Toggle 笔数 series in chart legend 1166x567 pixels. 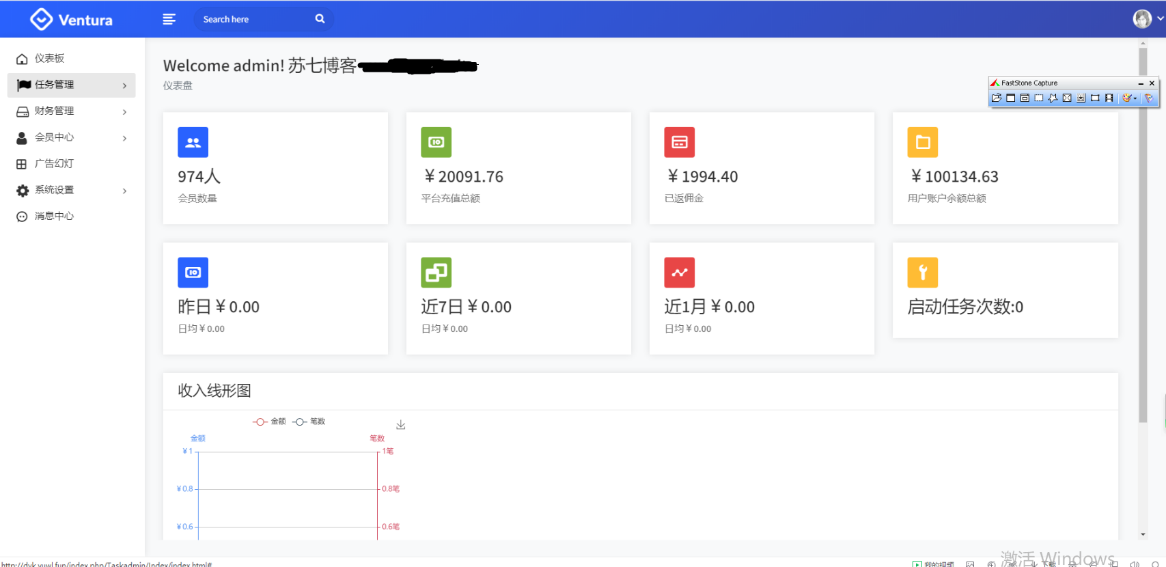(309, 421)
